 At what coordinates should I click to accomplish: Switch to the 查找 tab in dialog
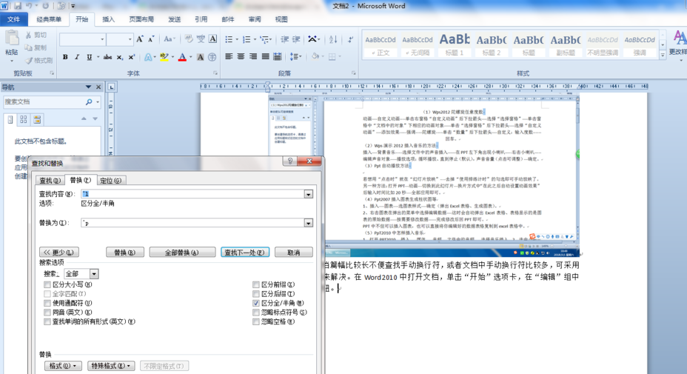point(50,181)
